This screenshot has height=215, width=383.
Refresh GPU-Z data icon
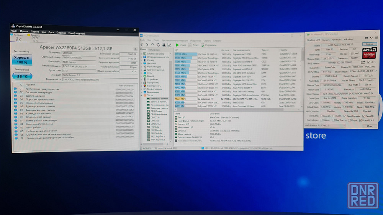click(x=371, y=38)
